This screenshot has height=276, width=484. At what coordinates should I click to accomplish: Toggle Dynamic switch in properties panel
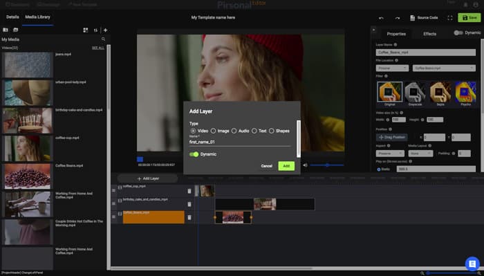coord(458,33)
